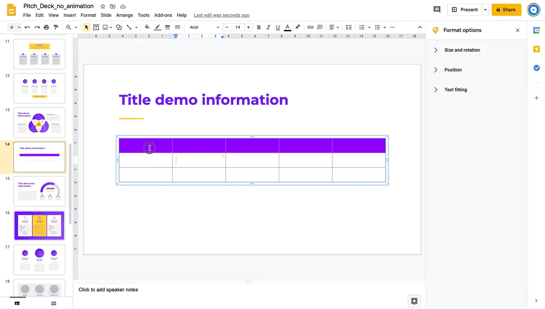Click the yellow Share button
The width and height of the screenshot is (545, 309).
click(x=506, y=10)
